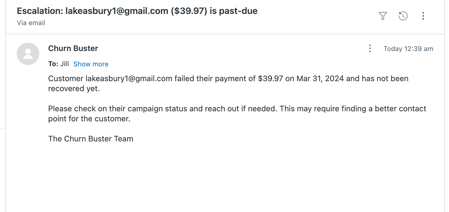Open the ticket header more options menu
Image resolution: width=449 pixels, height=212 pixels.
click(x=423, y=16)
